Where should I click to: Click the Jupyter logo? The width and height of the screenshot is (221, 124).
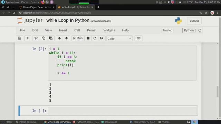(x=30, y=21)
